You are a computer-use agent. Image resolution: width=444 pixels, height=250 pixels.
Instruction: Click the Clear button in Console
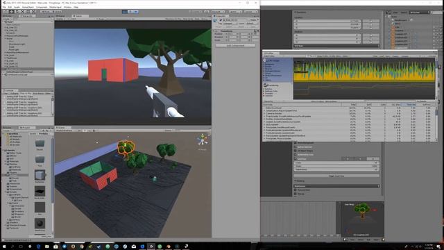tap(6, 93)
